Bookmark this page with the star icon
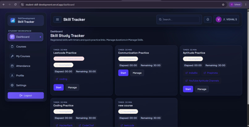Screen dimensions: 249x127 [223, 5]
